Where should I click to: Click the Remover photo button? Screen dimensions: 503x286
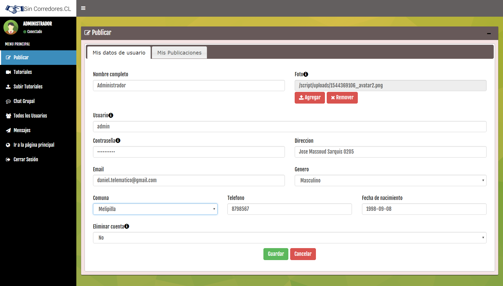342,98
